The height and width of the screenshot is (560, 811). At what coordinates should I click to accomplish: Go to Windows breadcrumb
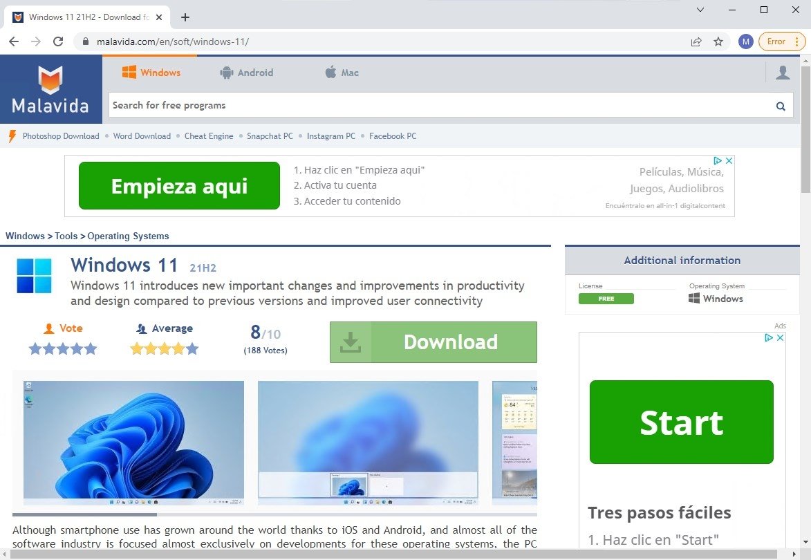coord(25,236)
